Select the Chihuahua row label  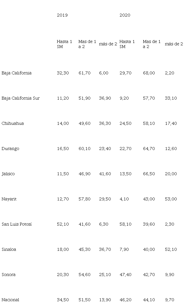tap(13, 123)
